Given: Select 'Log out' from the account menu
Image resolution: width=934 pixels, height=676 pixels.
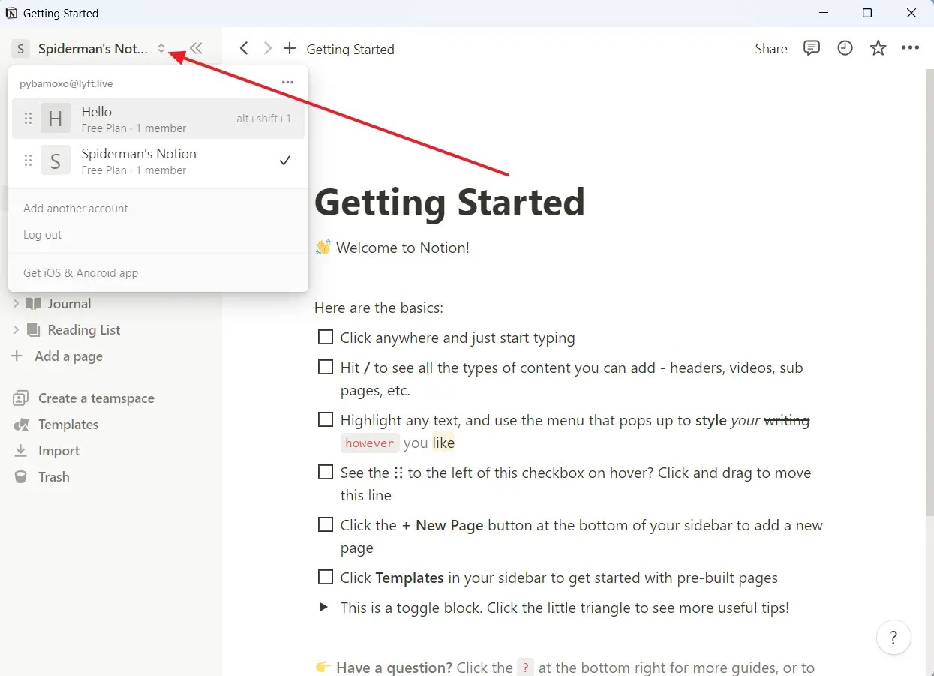Looking at the screenshot, I should (41, 234).
